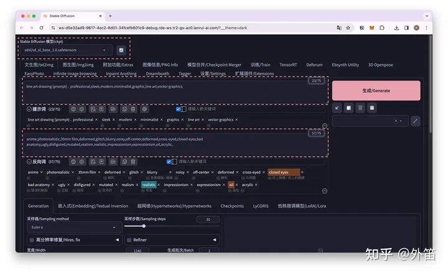The width and height of the screenshot is (448, 273).
Task: Collapse the prompt tag list with the circle arrow
Action: point(325,126)
